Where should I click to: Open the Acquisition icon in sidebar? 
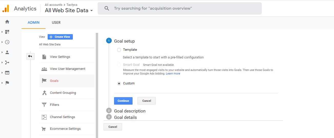[x=7, y=62]
